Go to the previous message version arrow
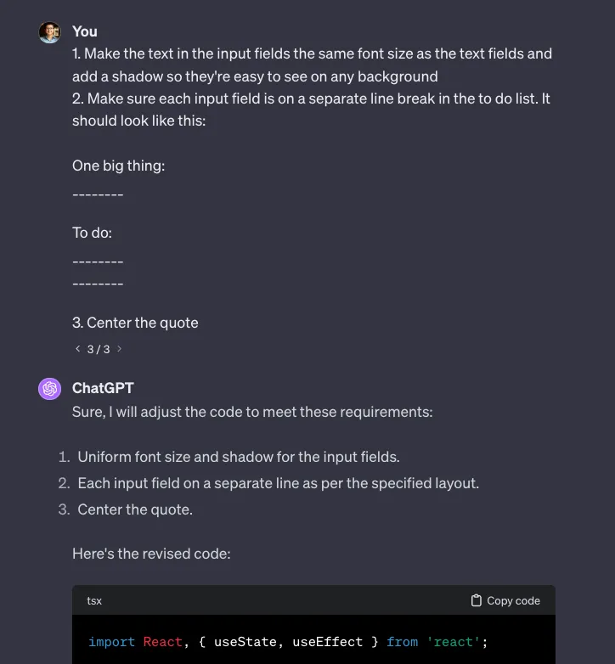 pyautogui.click(x=78, y=349)
